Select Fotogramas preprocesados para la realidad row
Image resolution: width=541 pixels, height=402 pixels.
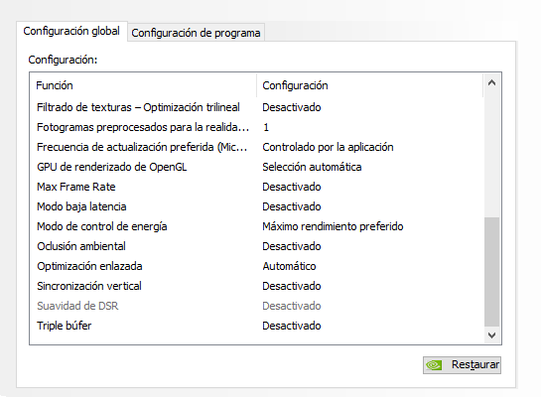tap(257, 127)
